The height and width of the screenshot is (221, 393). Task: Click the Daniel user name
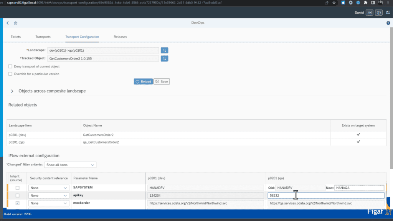359,13
